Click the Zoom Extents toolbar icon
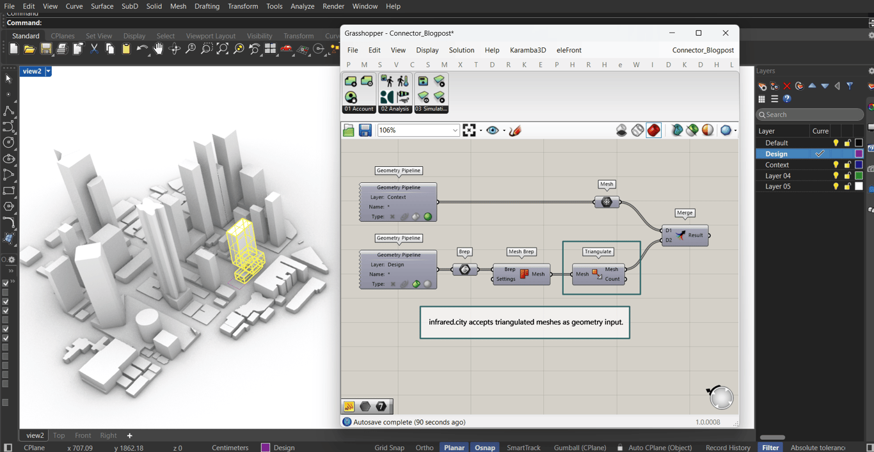This screenshot has width=874, height=452. (223, 49)
